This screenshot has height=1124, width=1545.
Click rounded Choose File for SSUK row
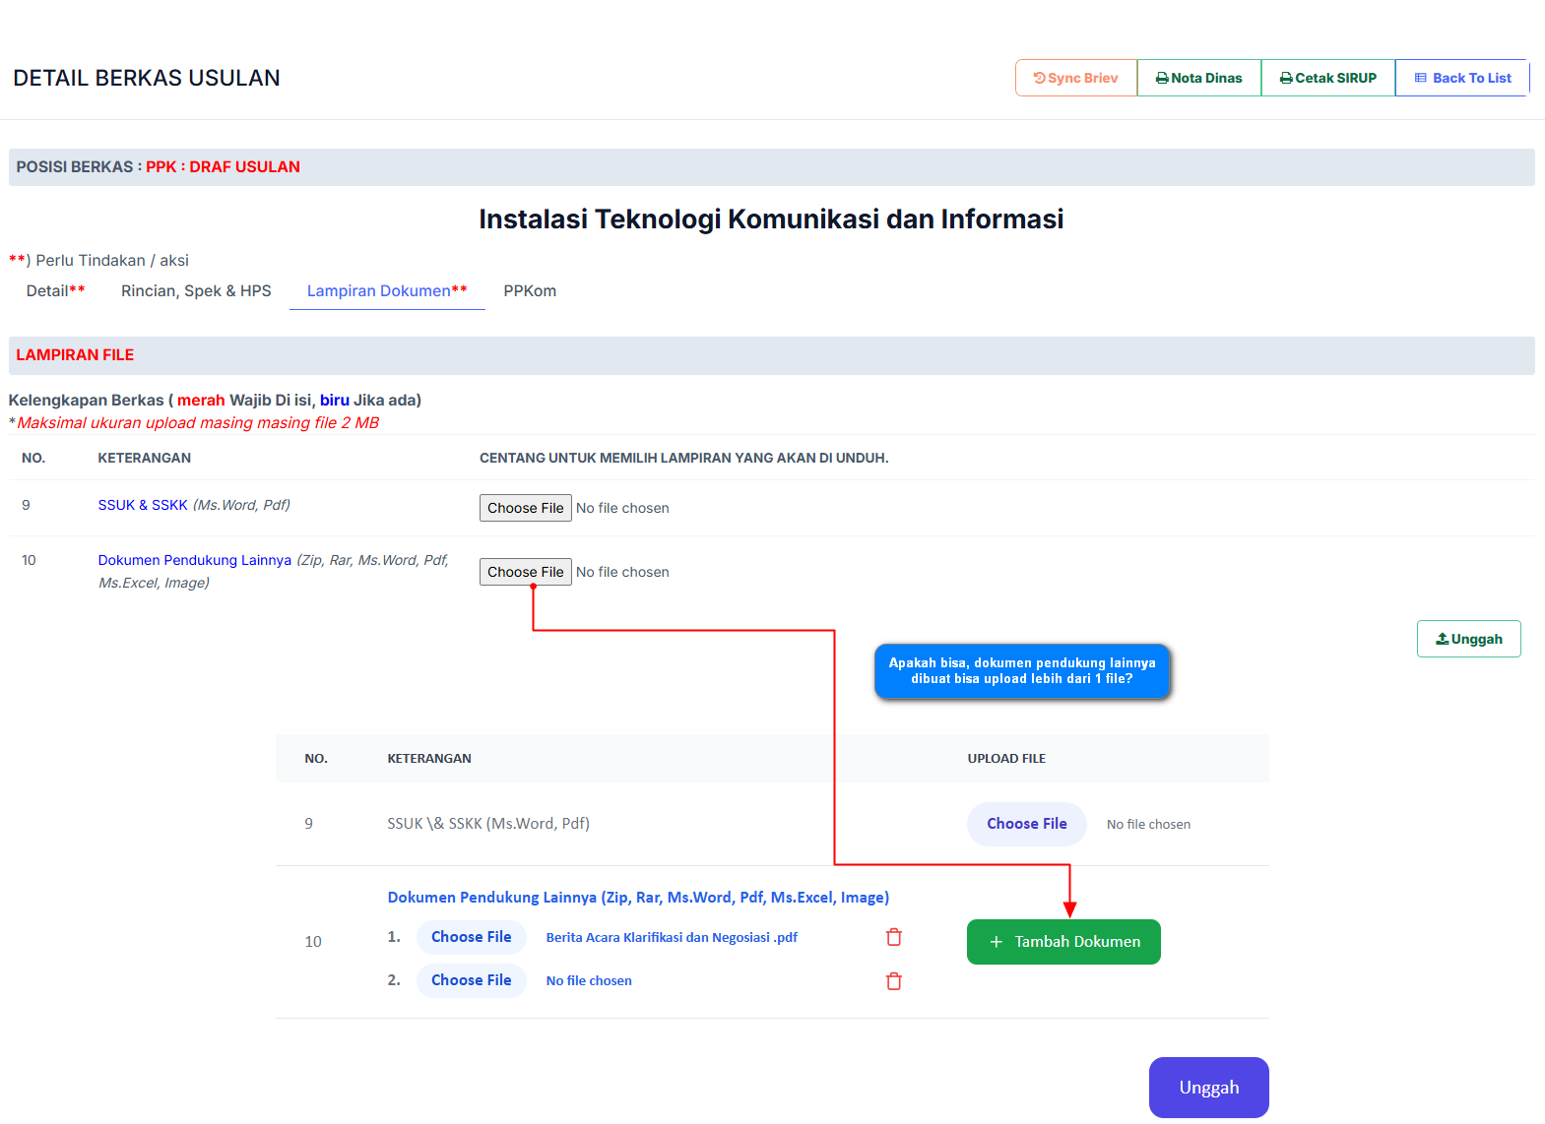(x=1026, y=824)
